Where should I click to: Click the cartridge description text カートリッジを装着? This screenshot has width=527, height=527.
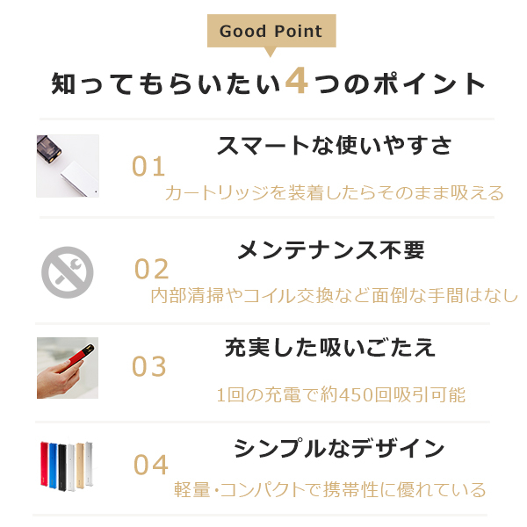click(x=335, y=193)
